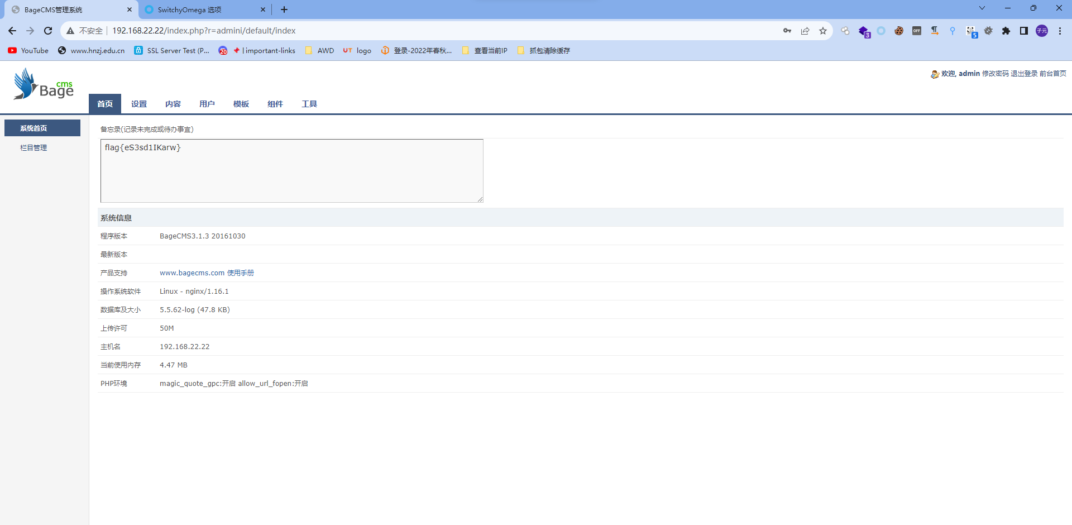Open the tab search chevron
The image size is (1072, 525).
click(982, 8)
